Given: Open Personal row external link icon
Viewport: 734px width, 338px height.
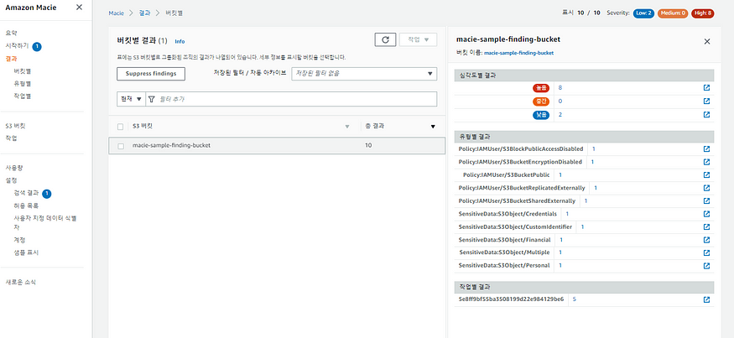Looking at the screenshot, I should pos(706,265).
